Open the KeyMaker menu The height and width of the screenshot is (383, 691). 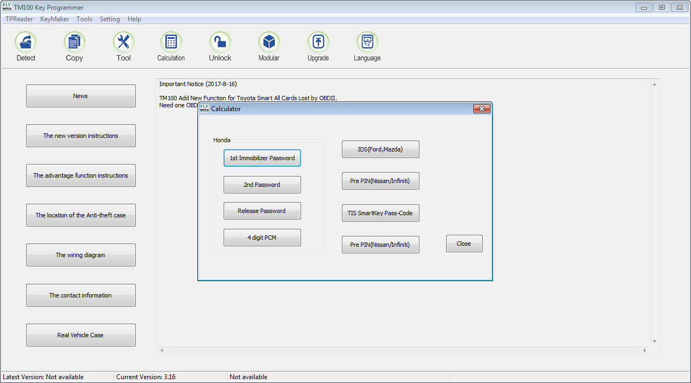click(55, 19)
